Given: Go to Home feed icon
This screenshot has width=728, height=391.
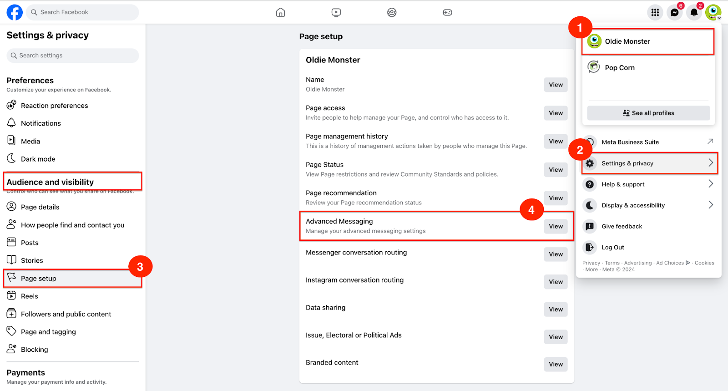Looking at the screenshot, I should click(x=281, y=12).
